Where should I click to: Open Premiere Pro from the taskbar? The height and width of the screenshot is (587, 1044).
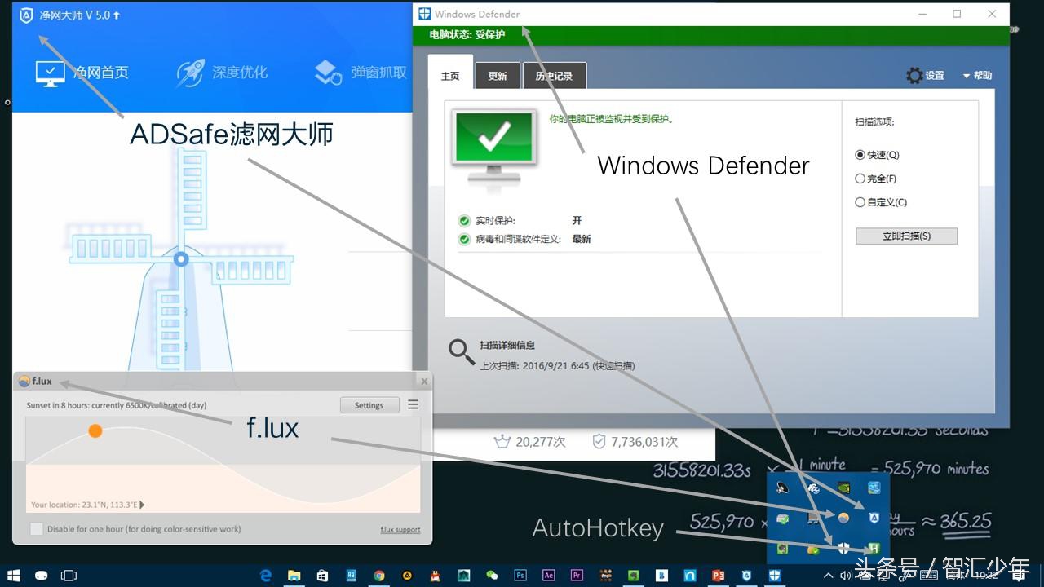click(x=577, y=576)
